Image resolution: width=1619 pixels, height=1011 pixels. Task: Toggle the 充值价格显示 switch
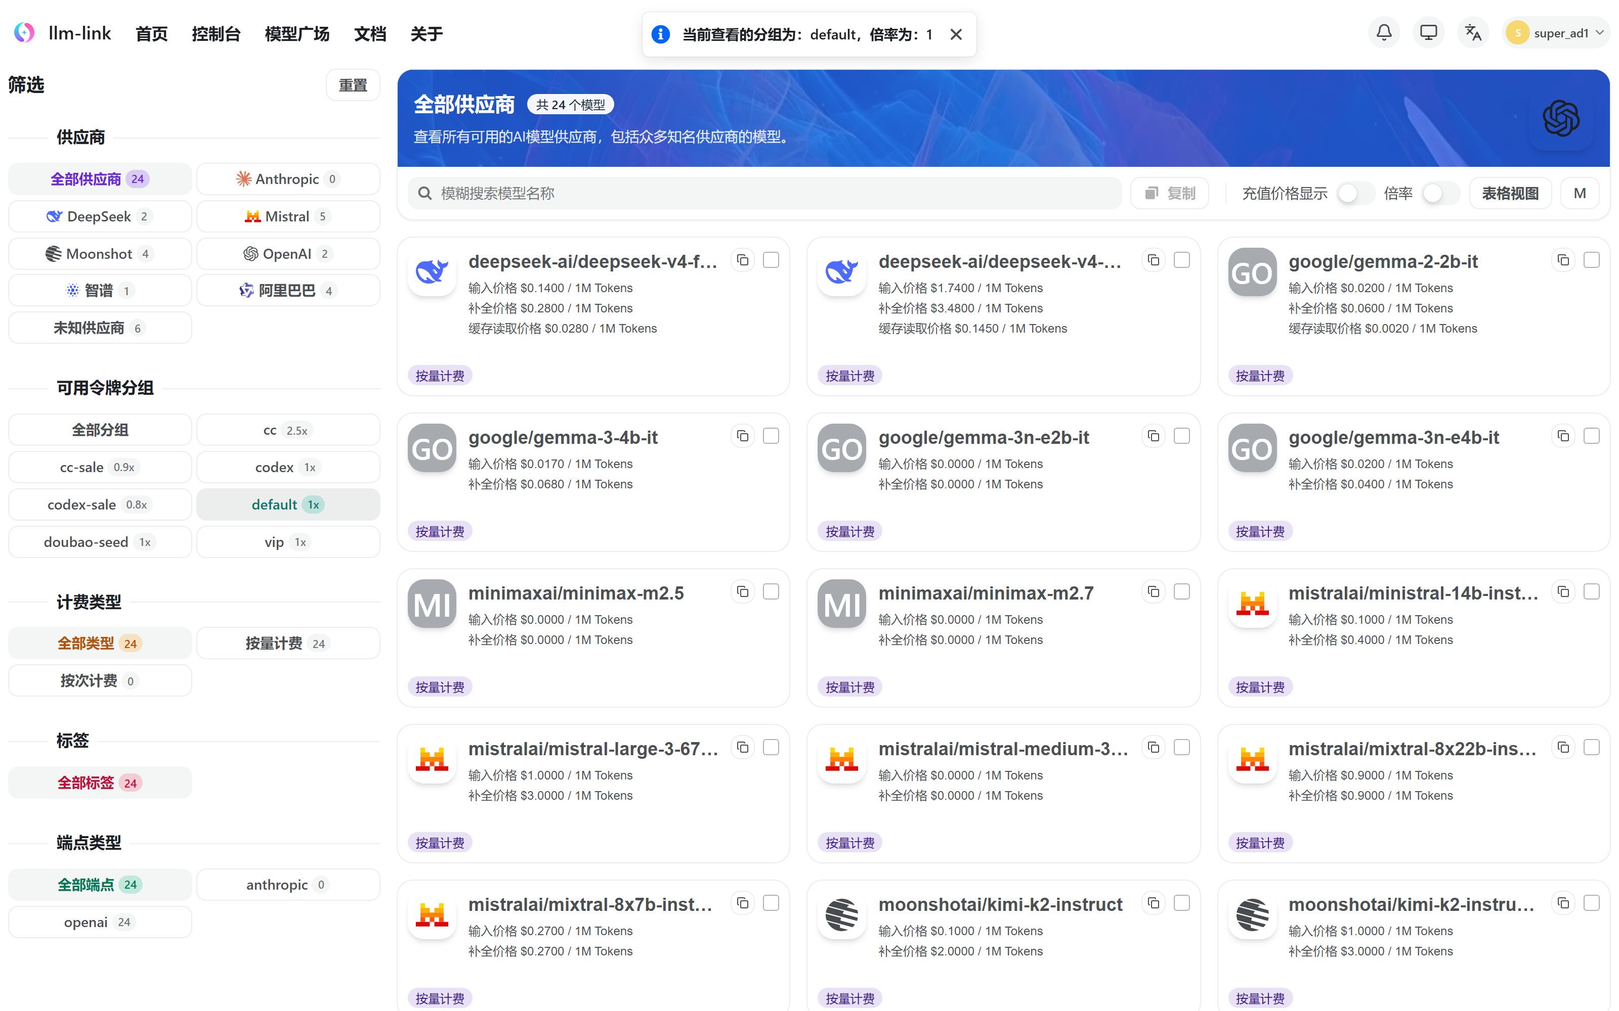[1355, 193]
